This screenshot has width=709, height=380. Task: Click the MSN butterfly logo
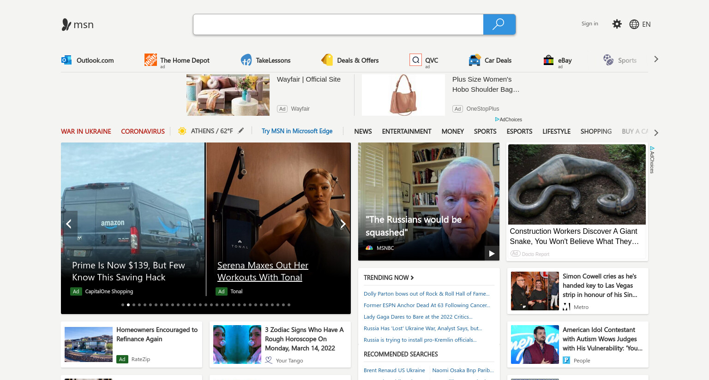pos(66,24)
